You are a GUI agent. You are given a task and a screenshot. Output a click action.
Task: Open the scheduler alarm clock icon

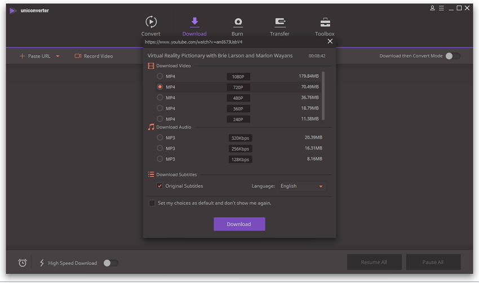[23, 263]
